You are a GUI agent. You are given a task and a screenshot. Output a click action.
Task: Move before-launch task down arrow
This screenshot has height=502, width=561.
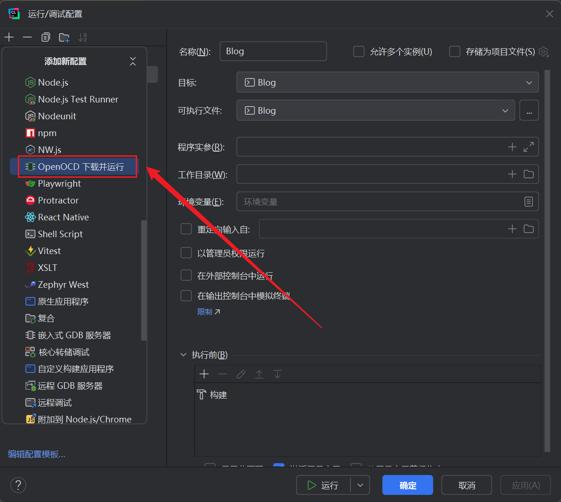tap(277, 374)
